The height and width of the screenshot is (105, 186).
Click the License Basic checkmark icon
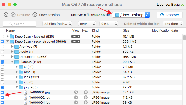coord(183,5)
